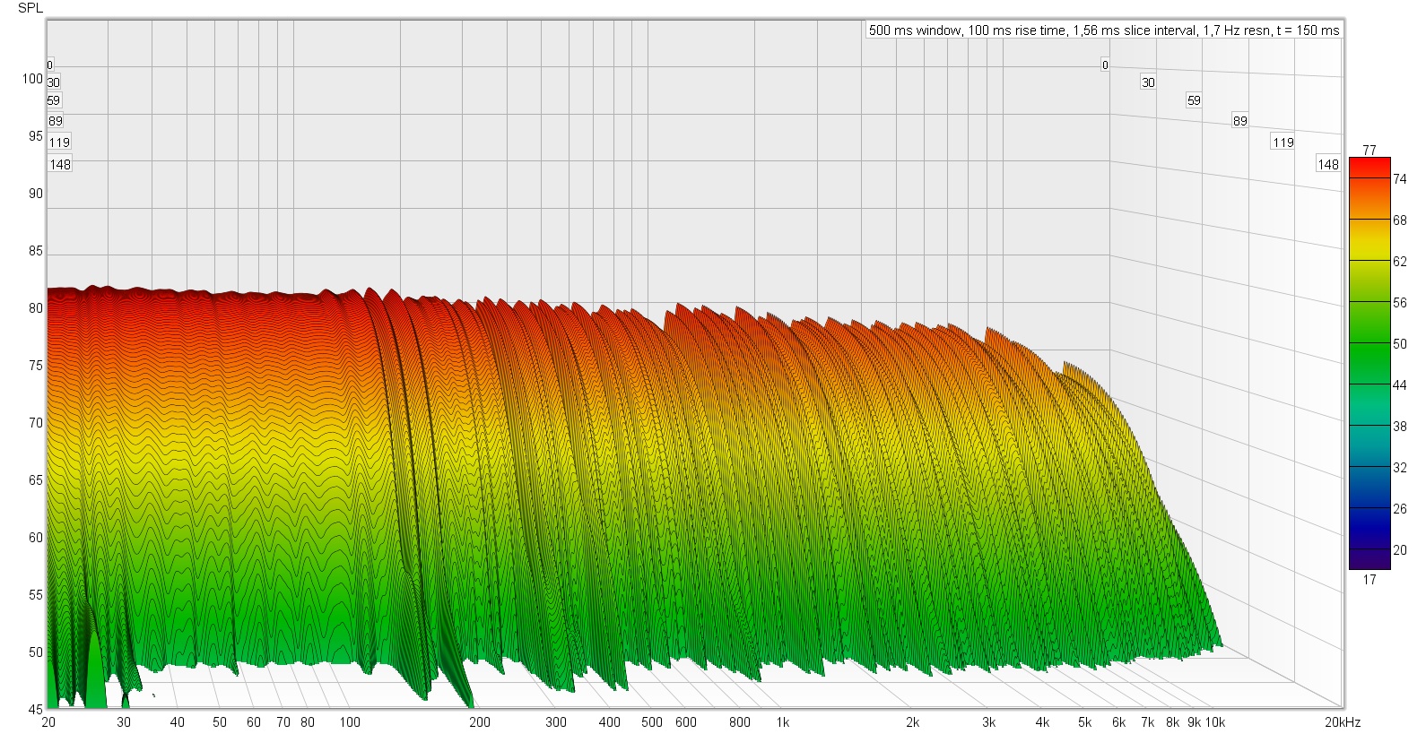The width and height of the screenshot is (1426, 734).
Task: Click the 62 tick on the color scale
Action: [x=1400, y=262]
